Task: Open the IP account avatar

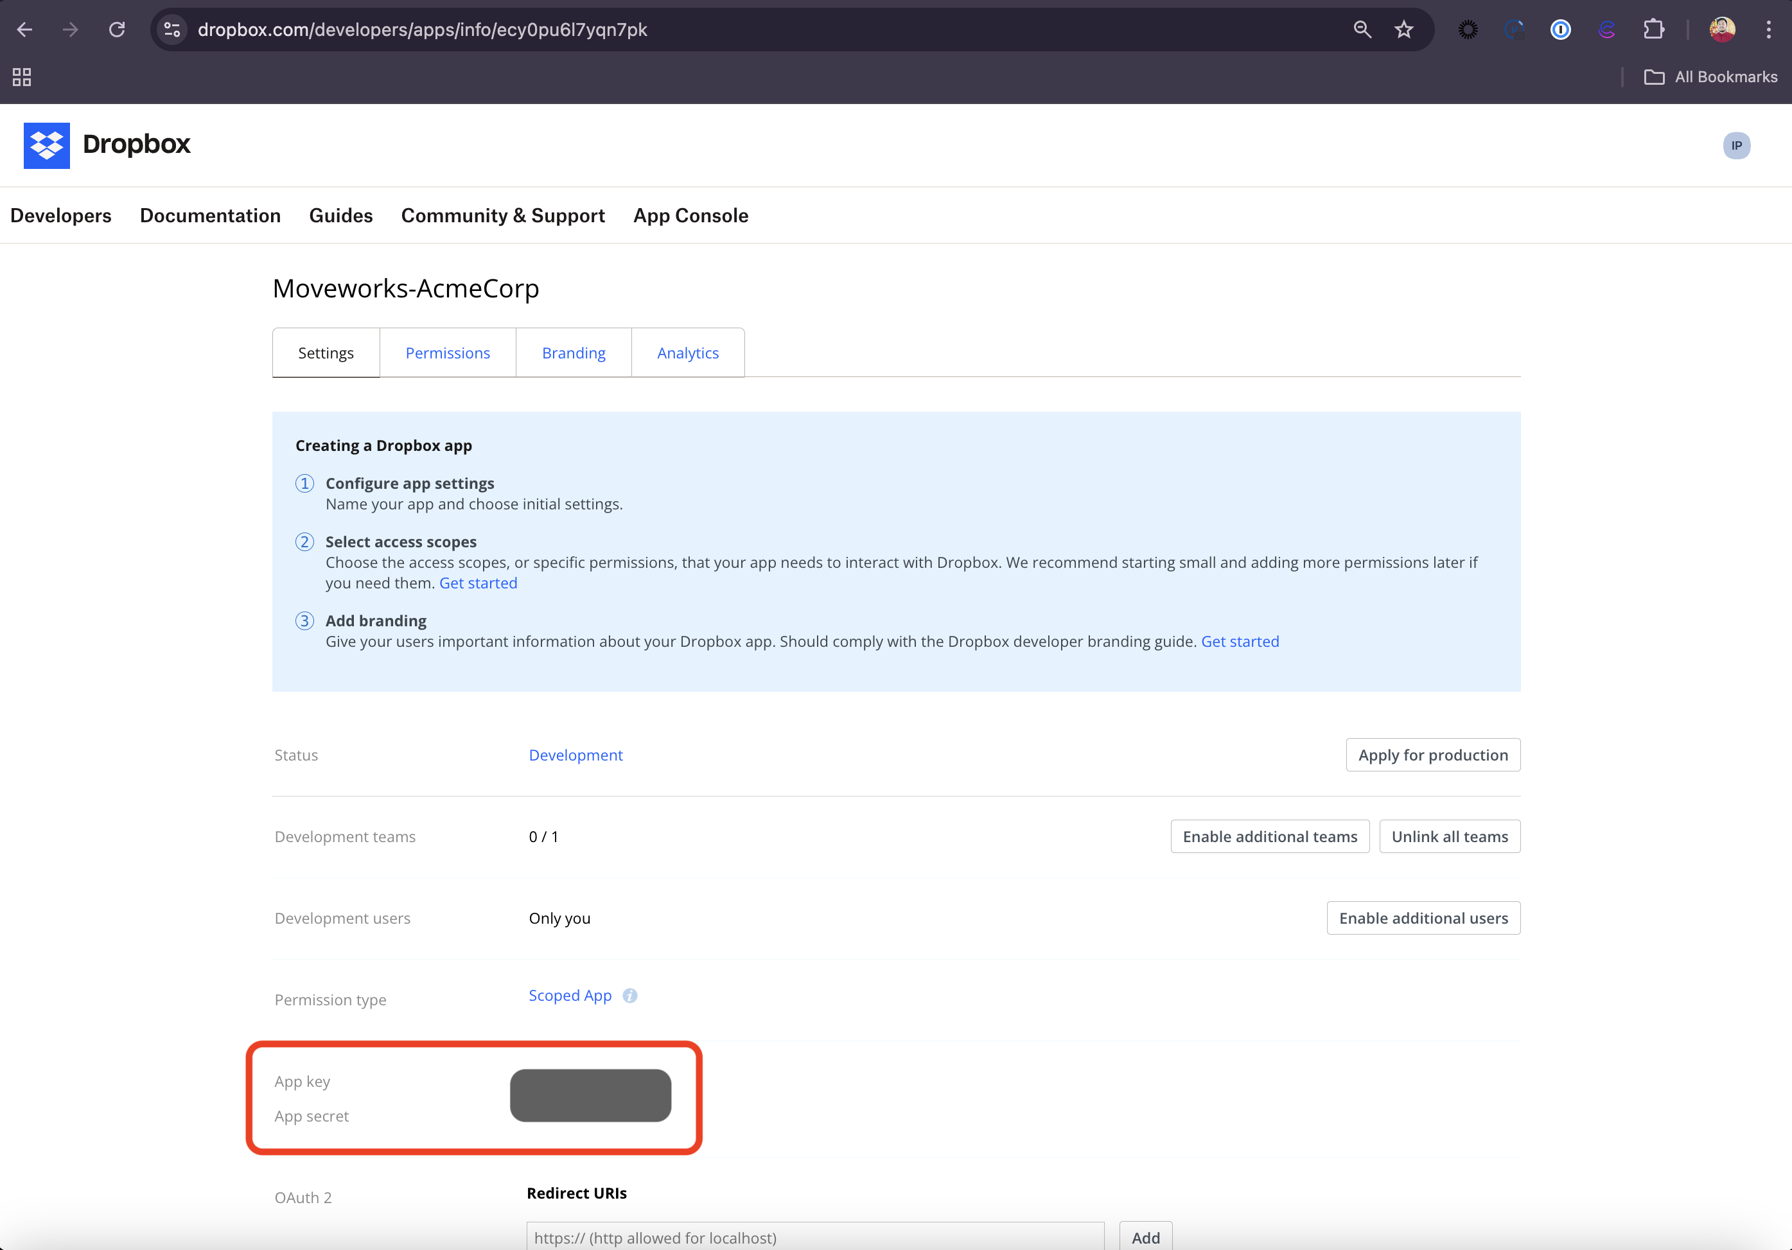Action: pos(1736,145)
